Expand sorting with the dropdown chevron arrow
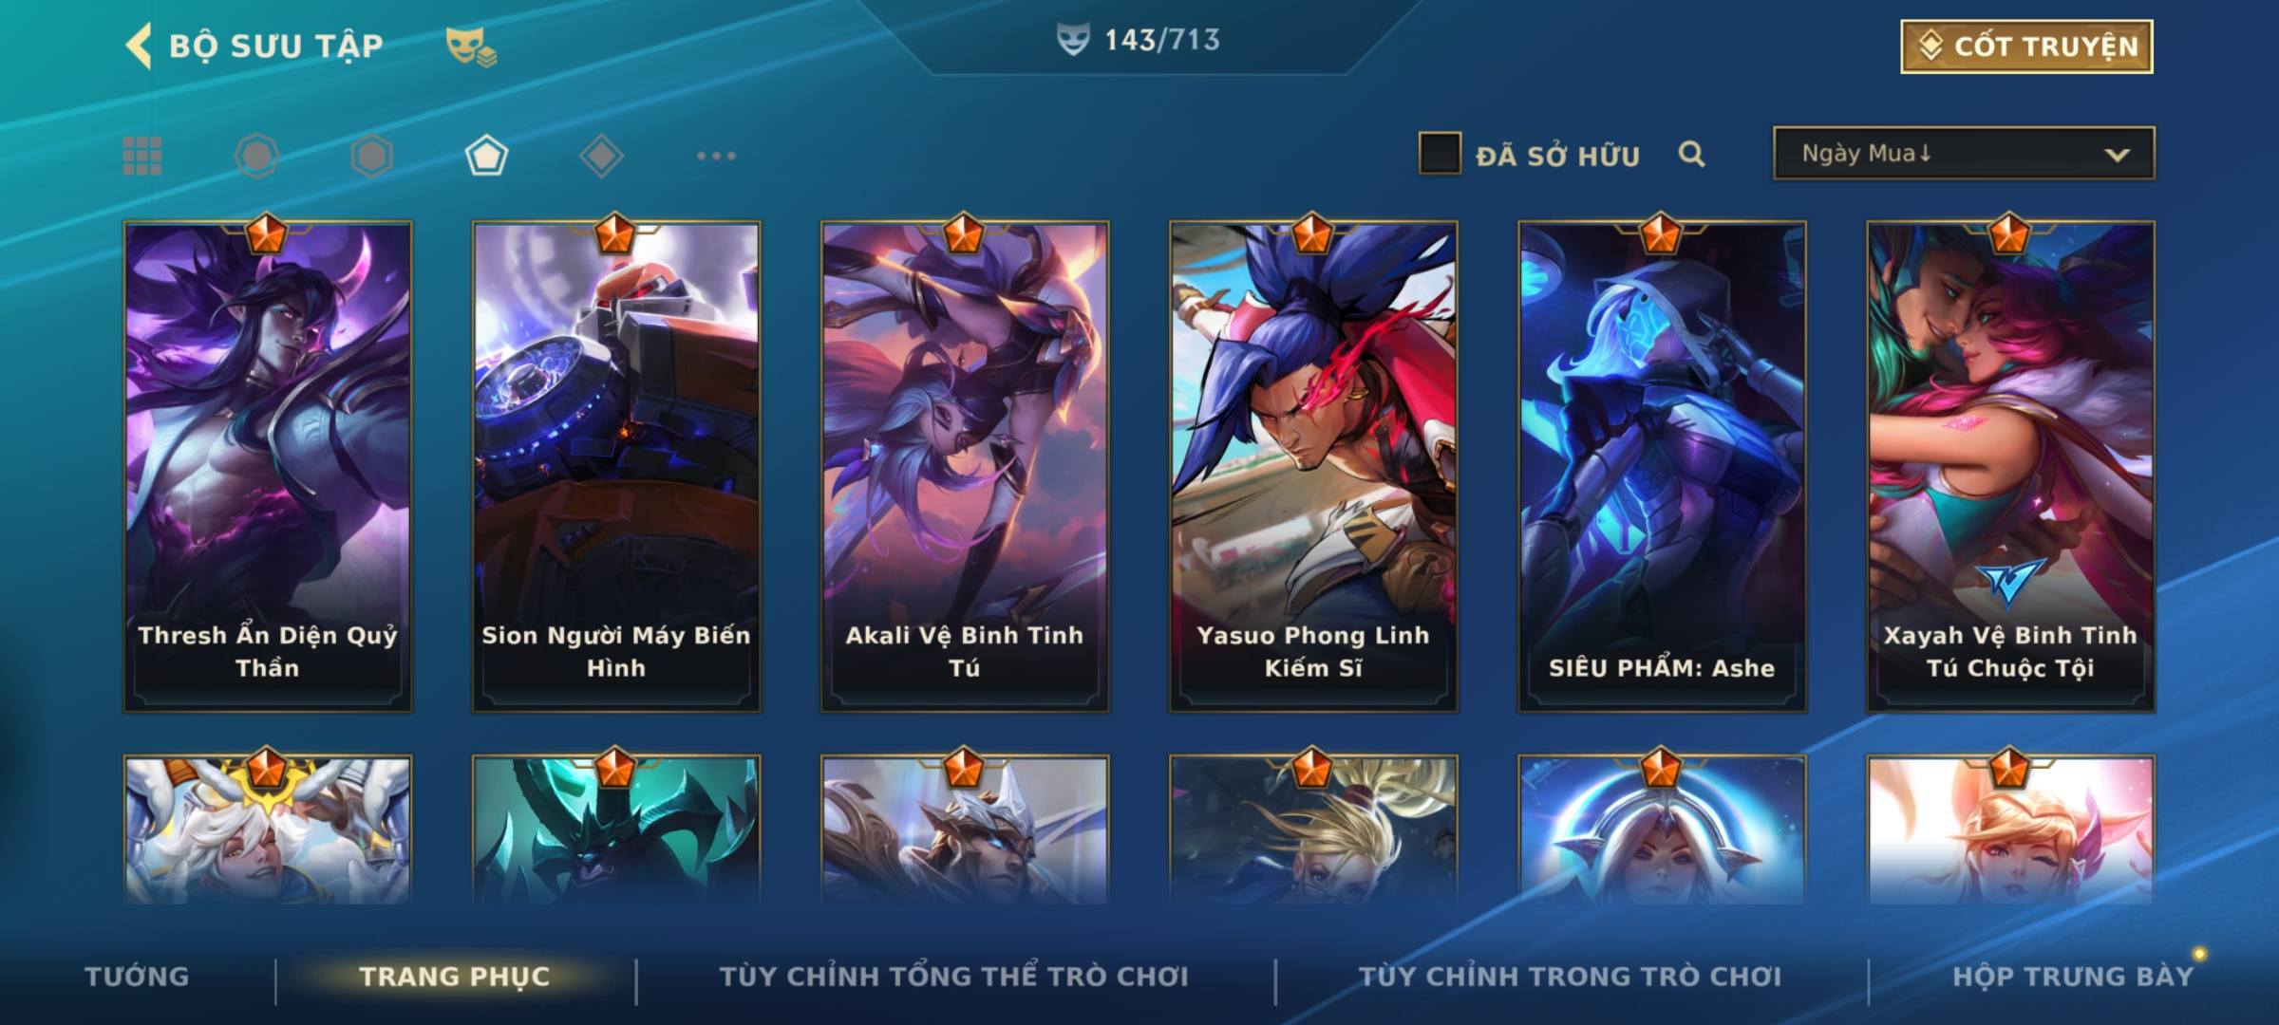This screenshot has width=2279, height=1025. coord(2117,155)
